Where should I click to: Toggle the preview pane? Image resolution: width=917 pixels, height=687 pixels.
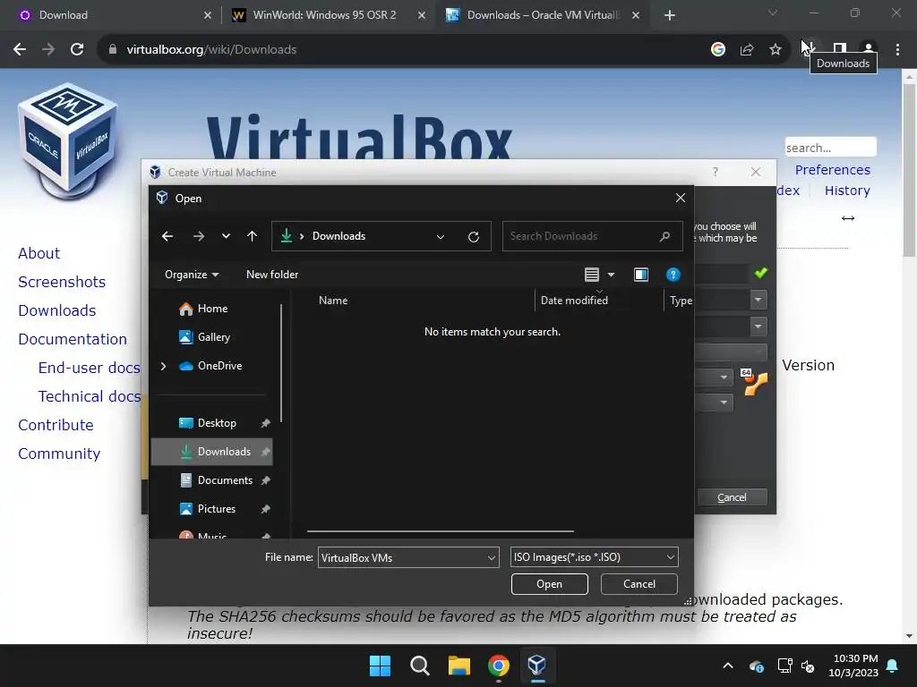pyautogui.click(x=641, y=275)
